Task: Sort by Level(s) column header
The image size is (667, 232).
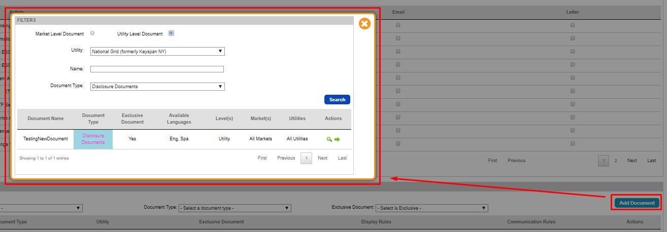Action: 224,119
